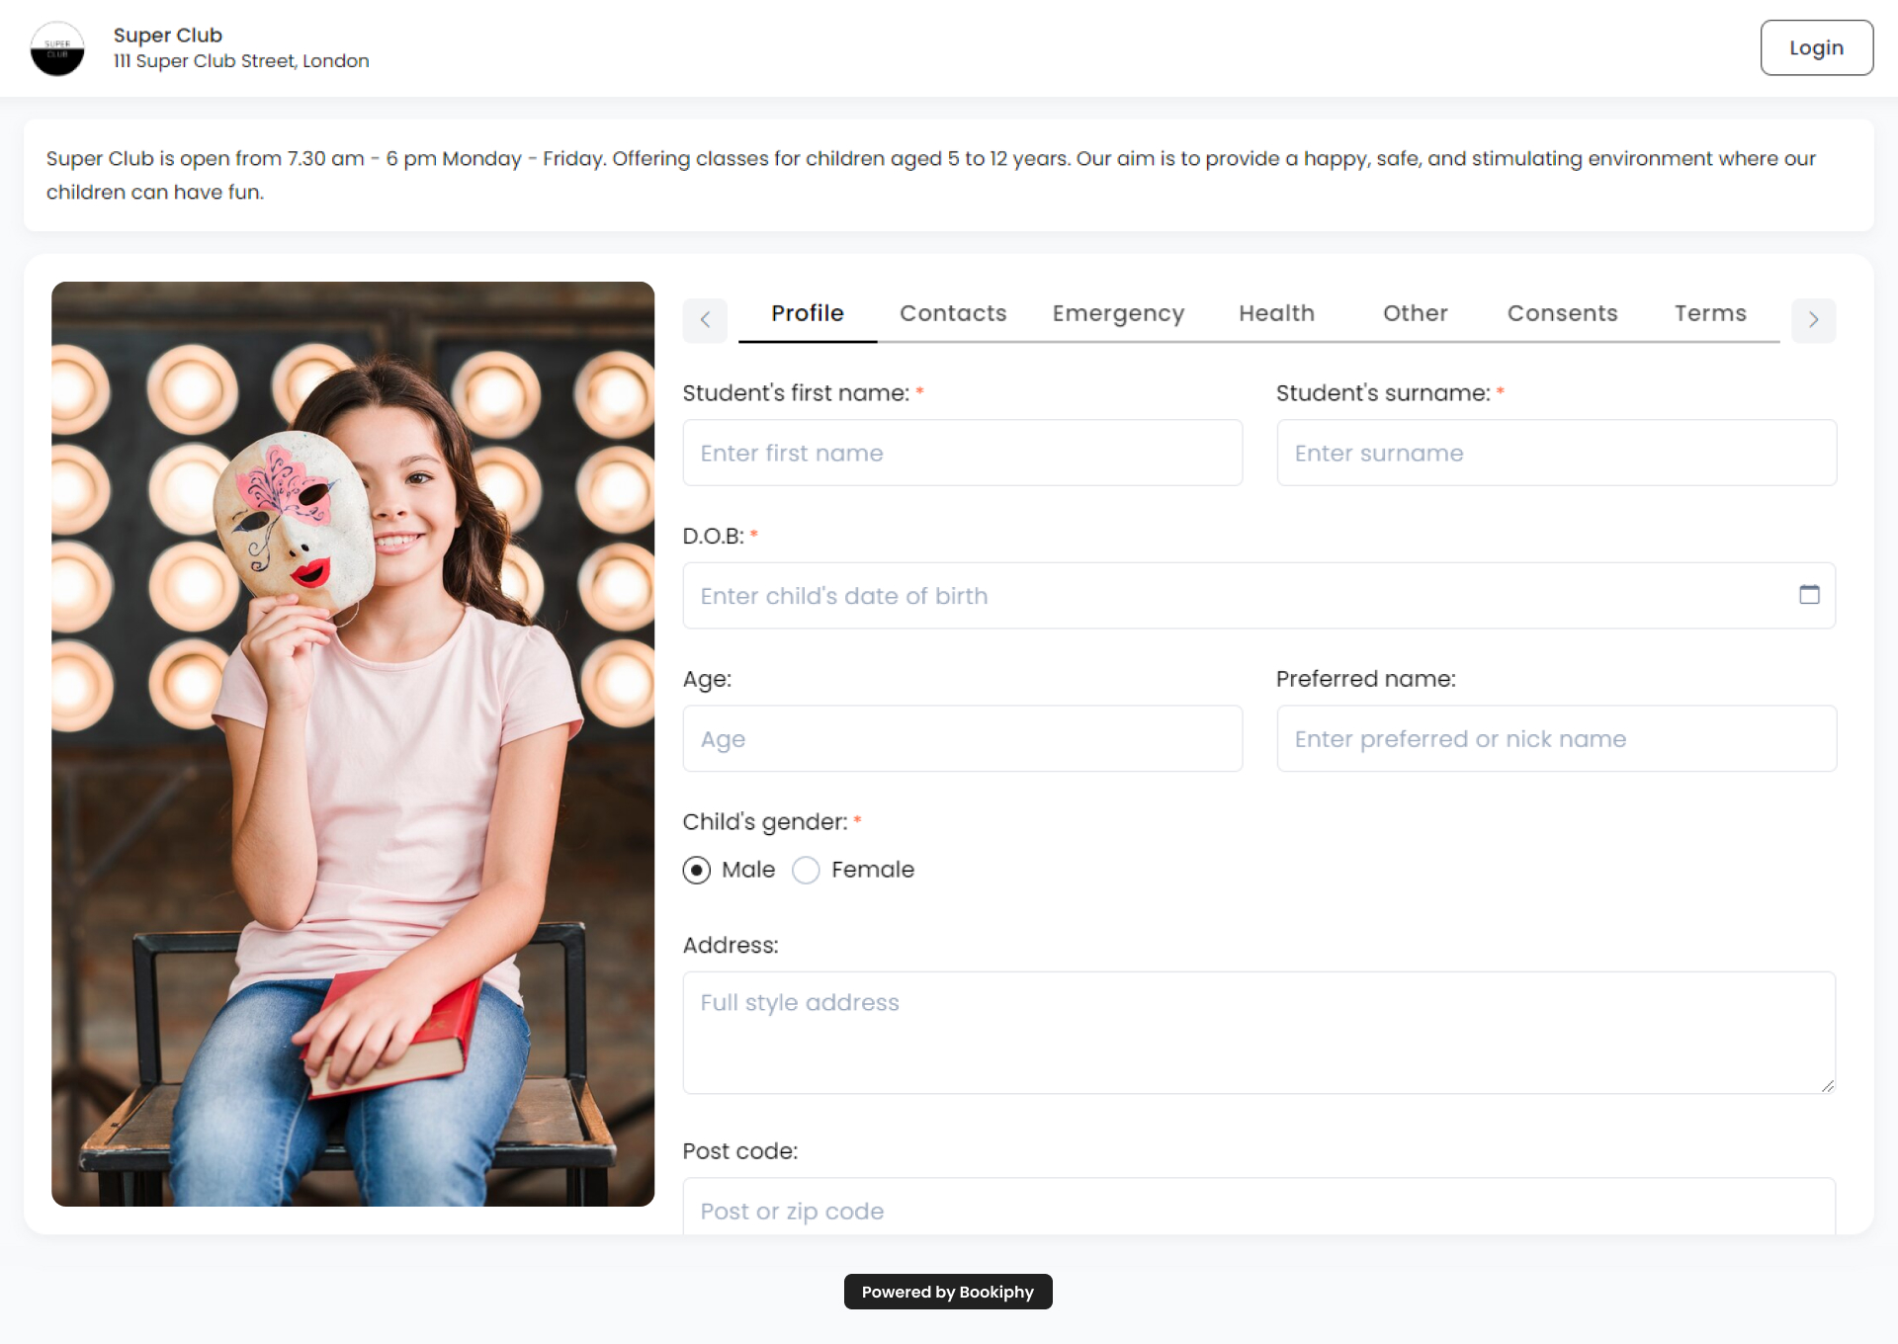
Task: Click the Powered by Bookiphy badge
Action: tap(947, 1292)
